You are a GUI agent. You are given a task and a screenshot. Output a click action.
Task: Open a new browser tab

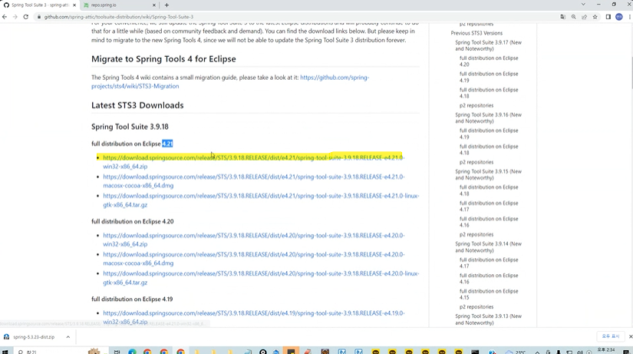click(166, 5)
